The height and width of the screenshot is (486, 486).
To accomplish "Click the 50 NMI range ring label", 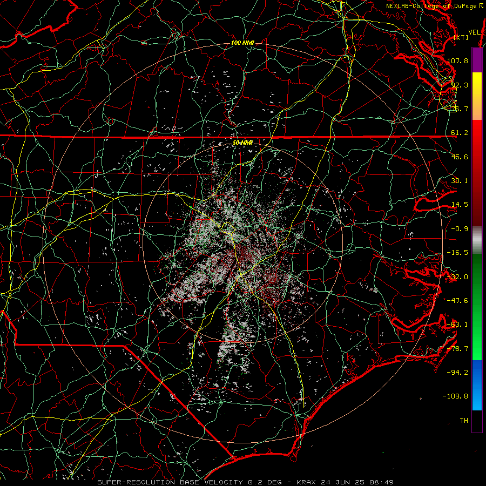I will 242,143.
